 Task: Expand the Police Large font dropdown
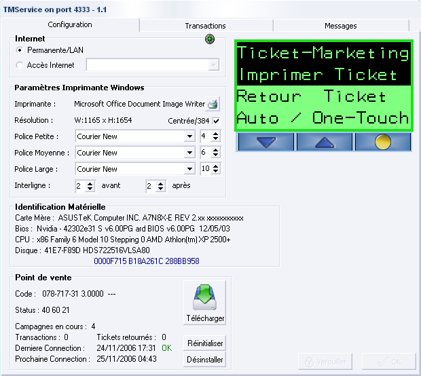click(189, 169)
